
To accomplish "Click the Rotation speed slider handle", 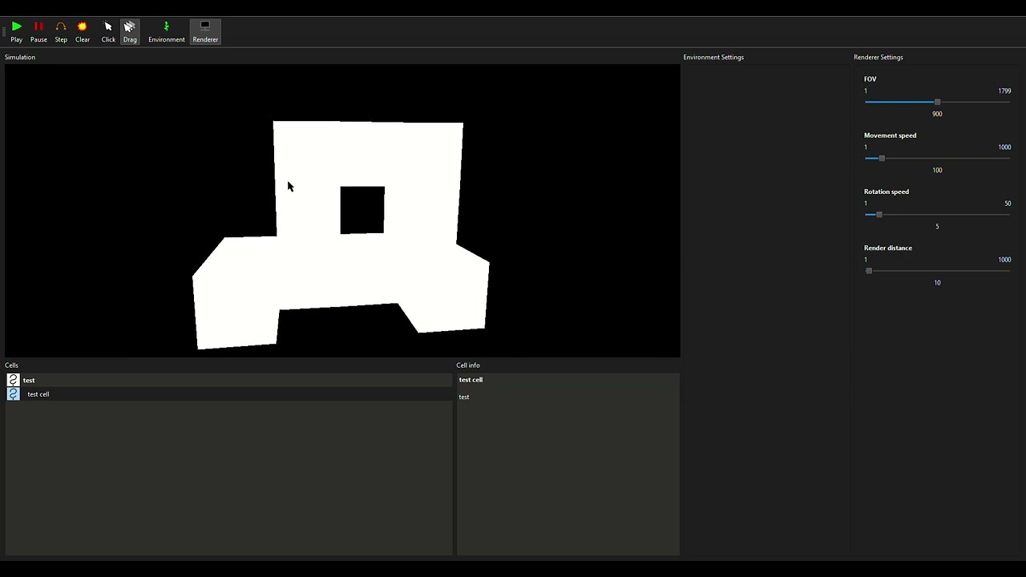I will point(879,214).
